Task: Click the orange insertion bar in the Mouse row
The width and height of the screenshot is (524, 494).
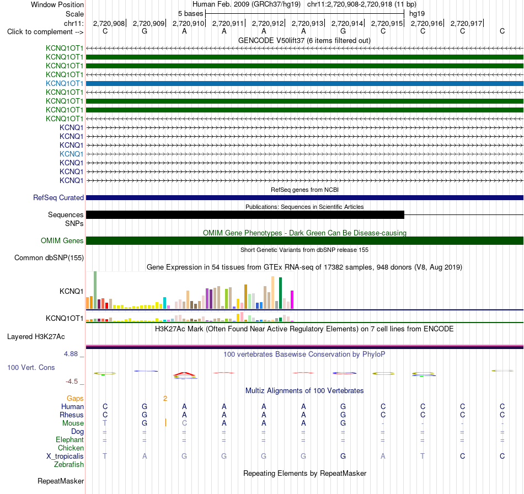Action: pos(166,423)
